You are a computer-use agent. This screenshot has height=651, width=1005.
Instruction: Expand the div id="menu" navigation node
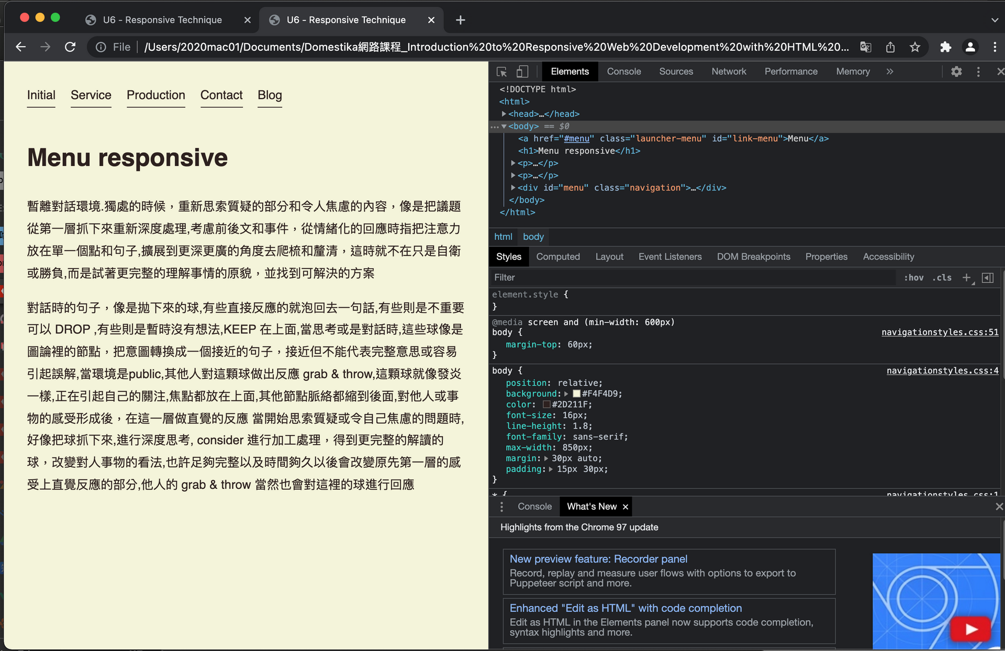click(x=513, y=187)
